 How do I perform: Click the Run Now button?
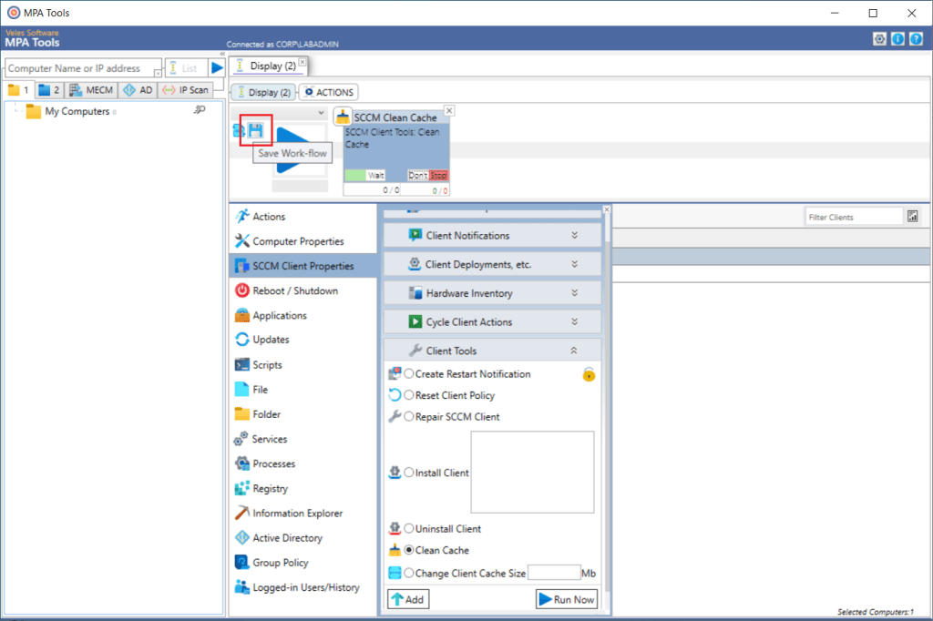[x=567, y=599]
